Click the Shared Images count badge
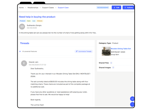156x110 pixels. click(113, 68)
